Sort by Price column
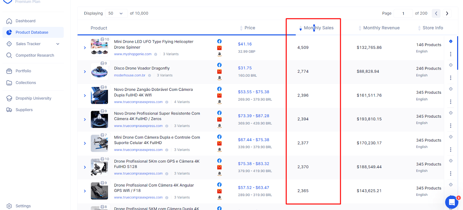Viewport: 463px width, 210px height. click(x=247, y=28)
